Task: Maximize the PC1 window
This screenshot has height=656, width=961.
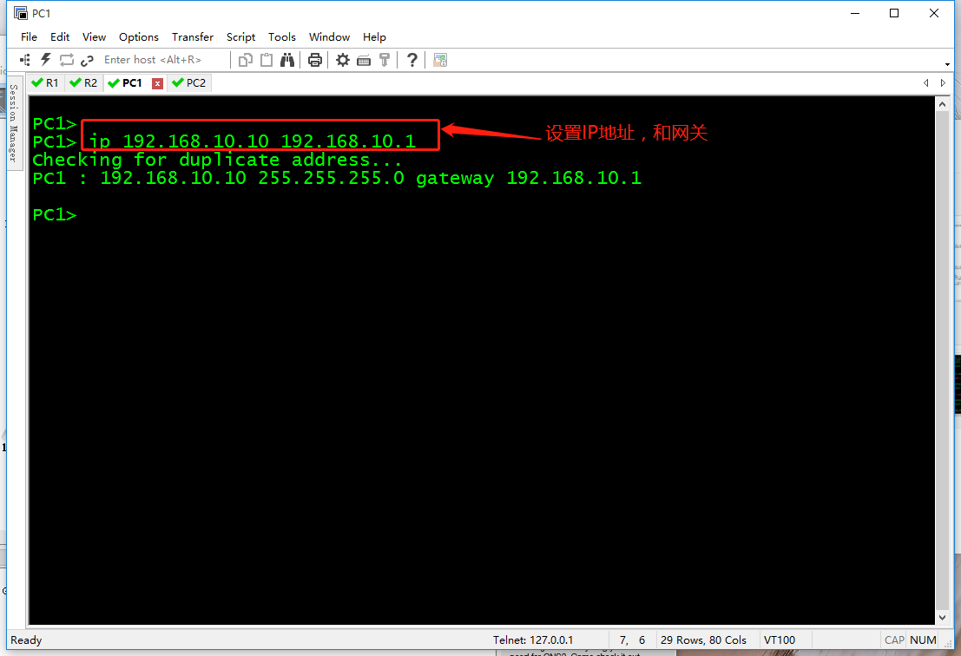Action: click(894, 13)
